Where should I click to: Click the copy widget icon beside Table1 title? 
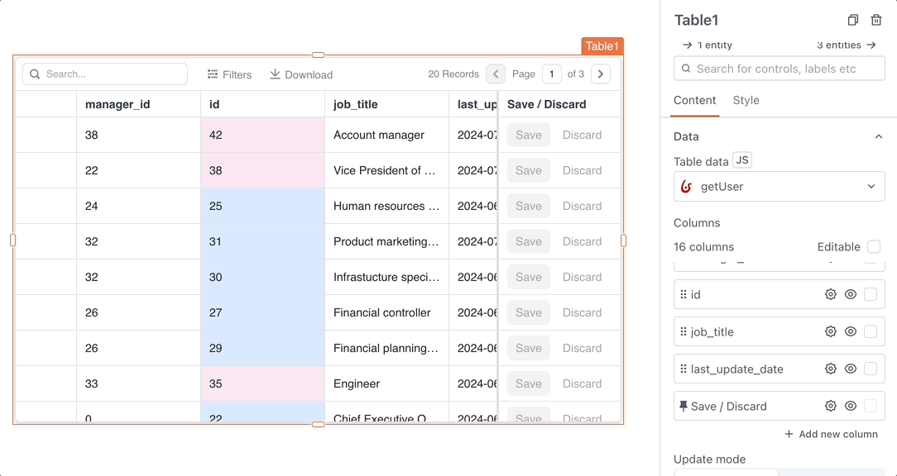coord(853,21)
